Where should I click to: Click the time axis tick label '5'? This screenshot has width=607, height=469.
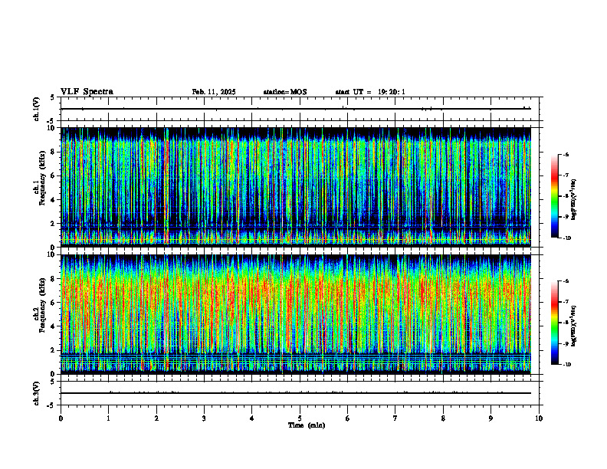(300, 418)
